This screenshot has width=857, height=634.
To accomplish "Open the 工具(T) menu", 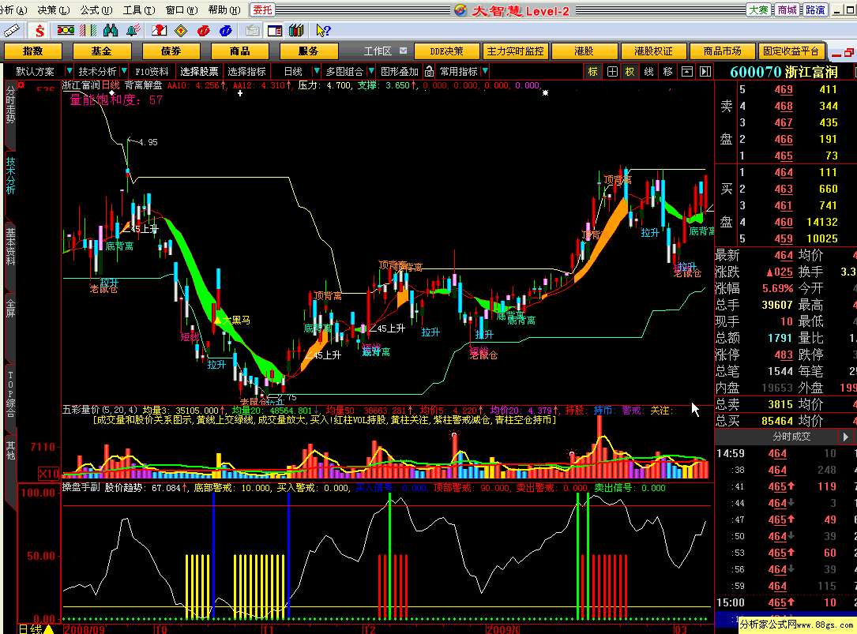I will [x=139, y=10].
